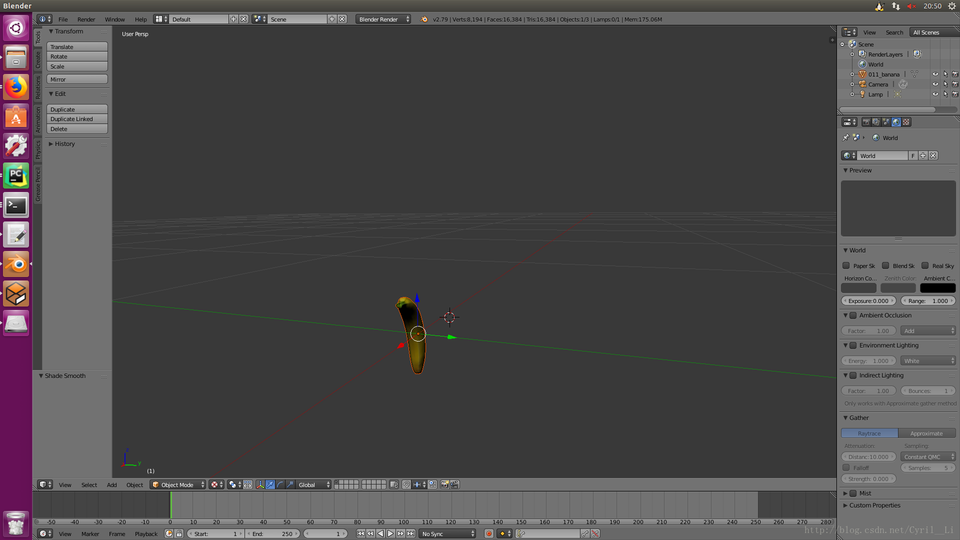
Task: Click the timeline insert keyframes key icon
Action: point(585,533)
